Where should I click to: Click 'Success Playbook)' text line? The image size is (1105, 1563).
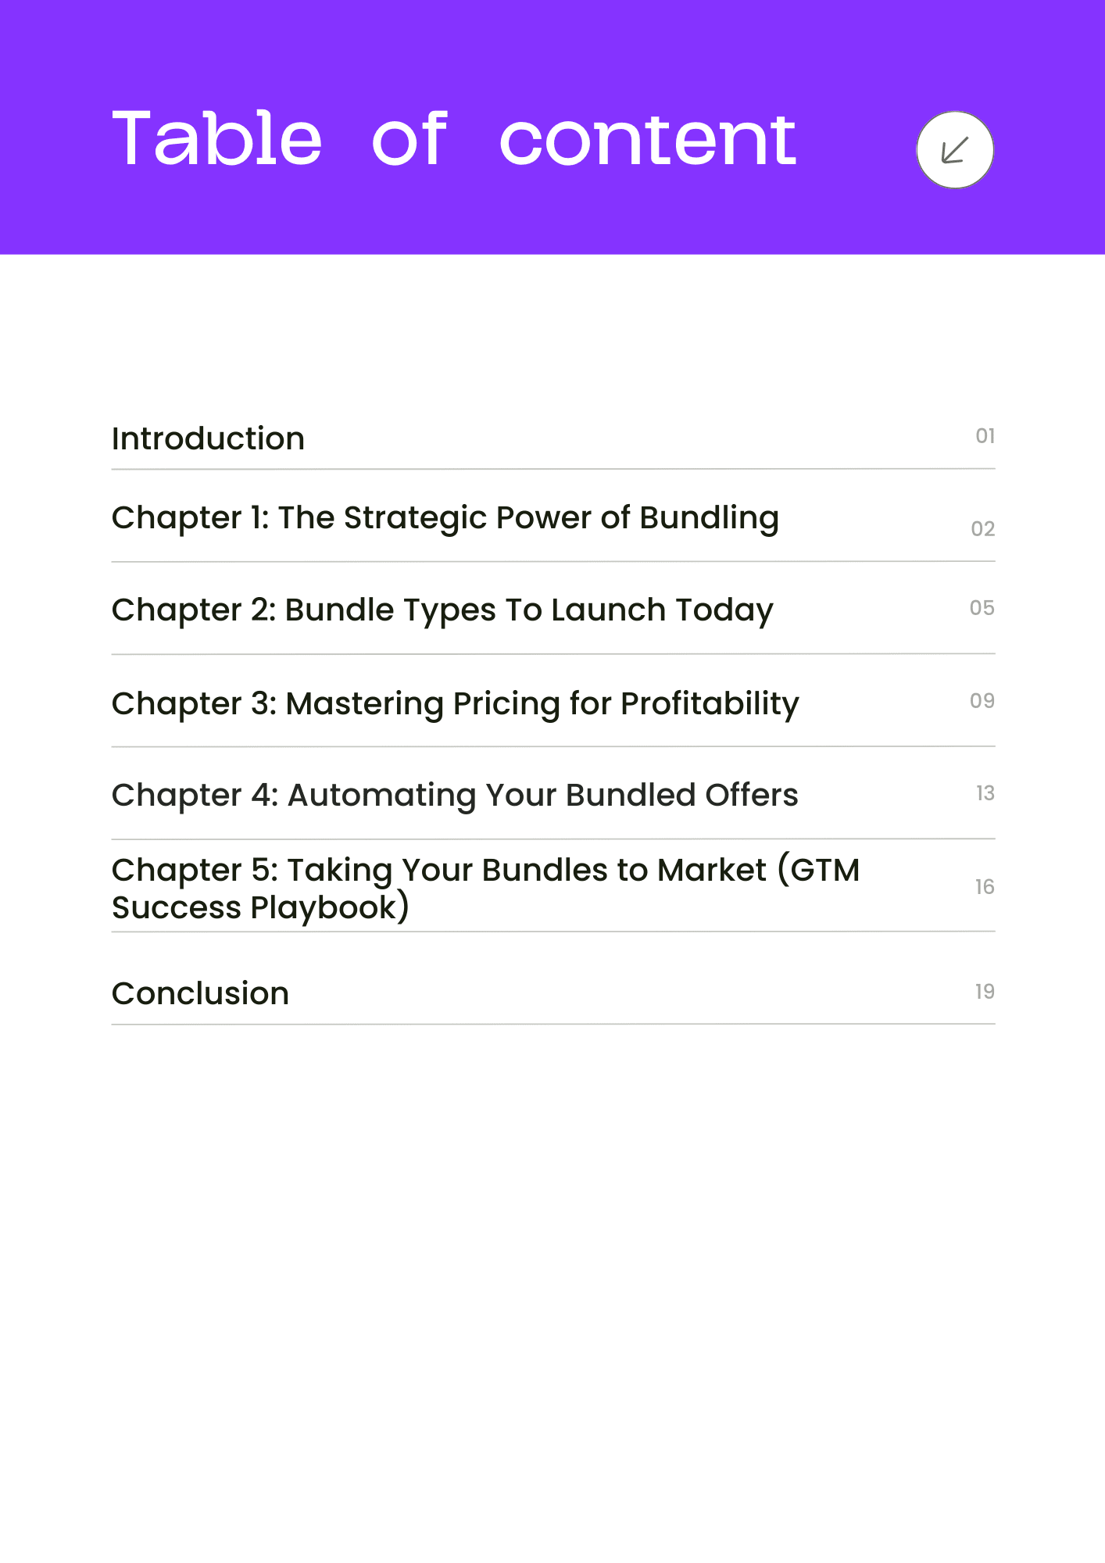pyautogui.click(x=260, y=908)
